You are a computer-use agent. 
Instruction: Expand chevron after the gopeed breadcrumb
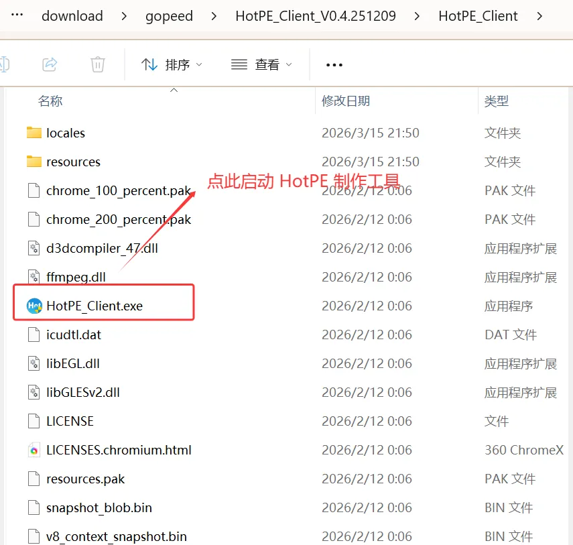(x=214, y=16)
